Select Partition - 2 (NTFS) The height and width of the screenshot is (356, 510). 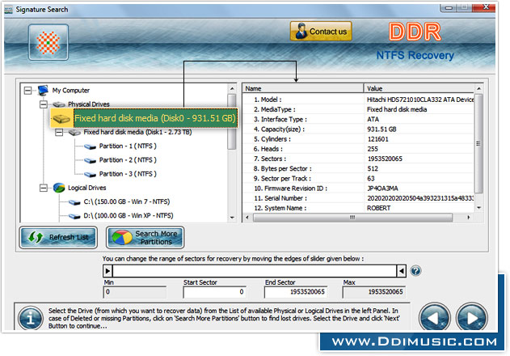(128, 160)
